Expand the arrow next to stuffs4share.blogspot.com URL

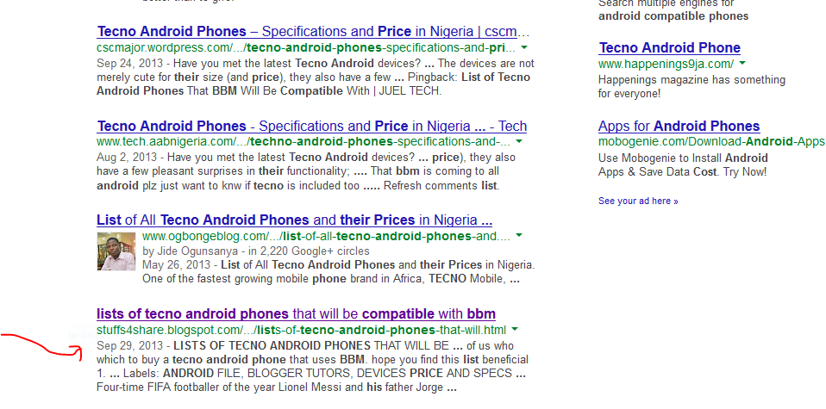(x=515, y=330)
